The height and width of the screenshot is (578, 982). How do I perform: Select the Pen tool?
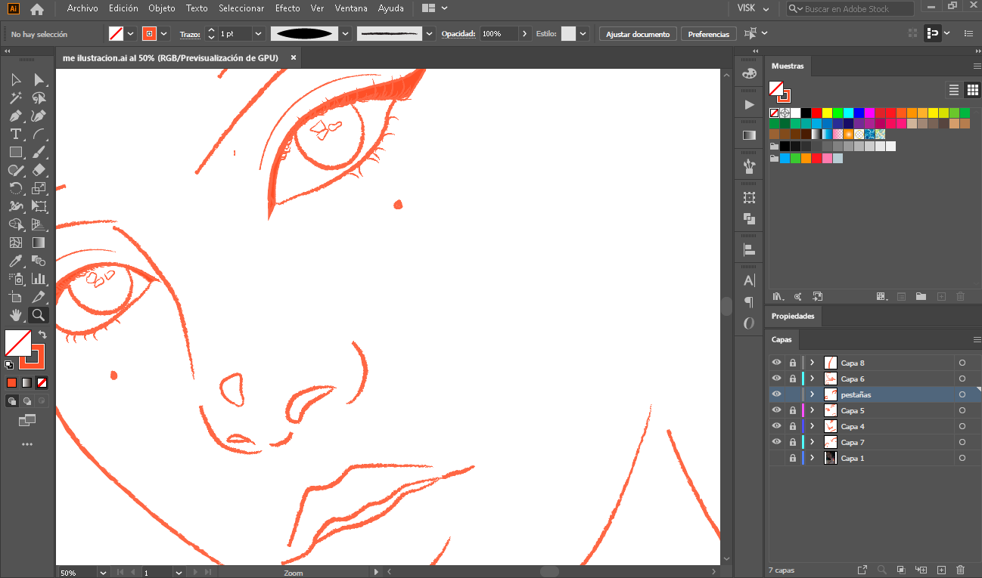pyautogui.click(x=16, y=116)
